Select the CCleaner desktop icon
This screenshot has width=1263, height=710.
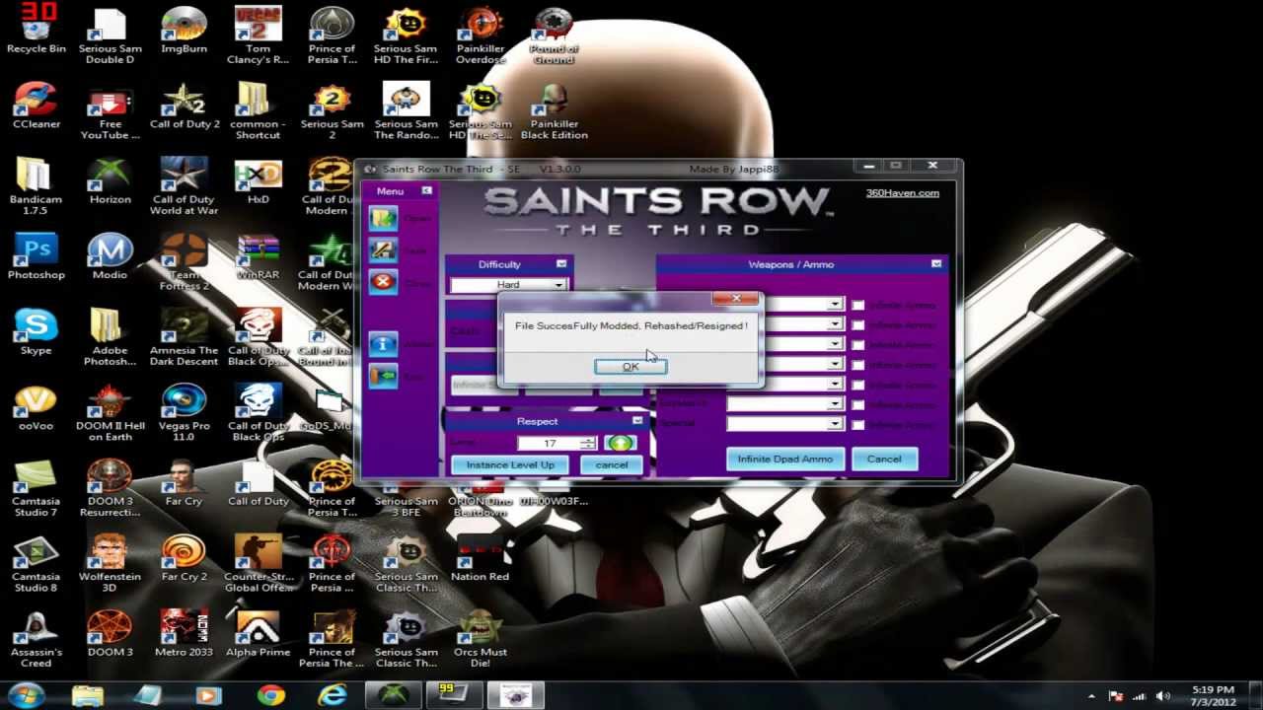tap(36, 106)
